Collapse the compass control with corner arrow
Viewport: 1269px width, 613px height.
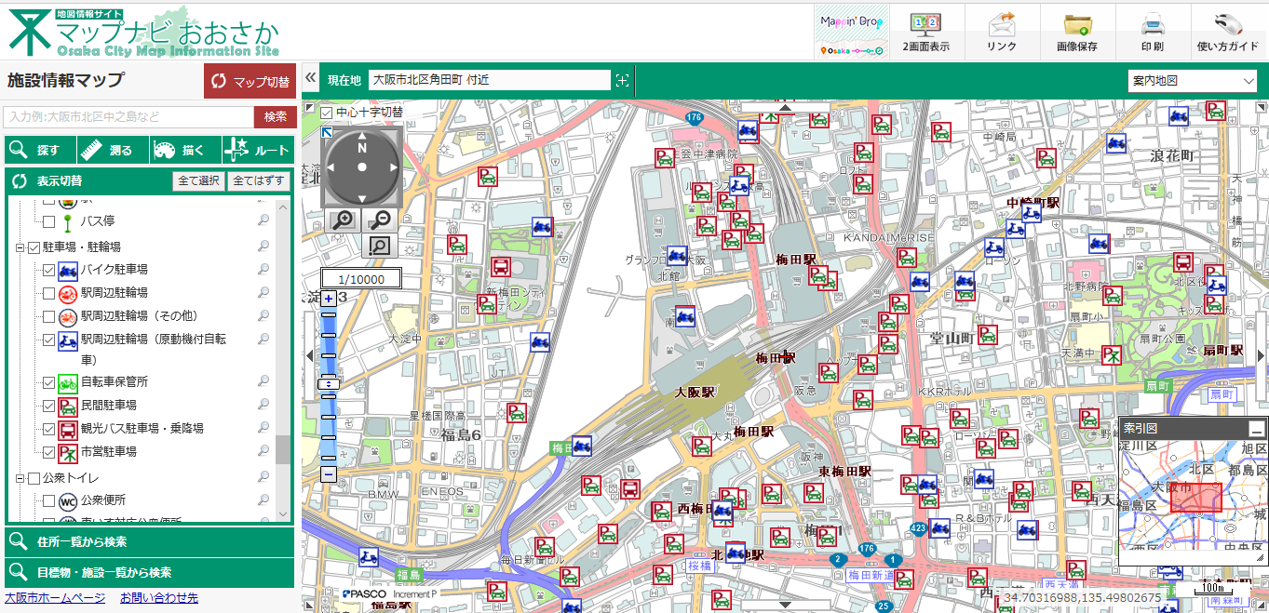point(327,133)
